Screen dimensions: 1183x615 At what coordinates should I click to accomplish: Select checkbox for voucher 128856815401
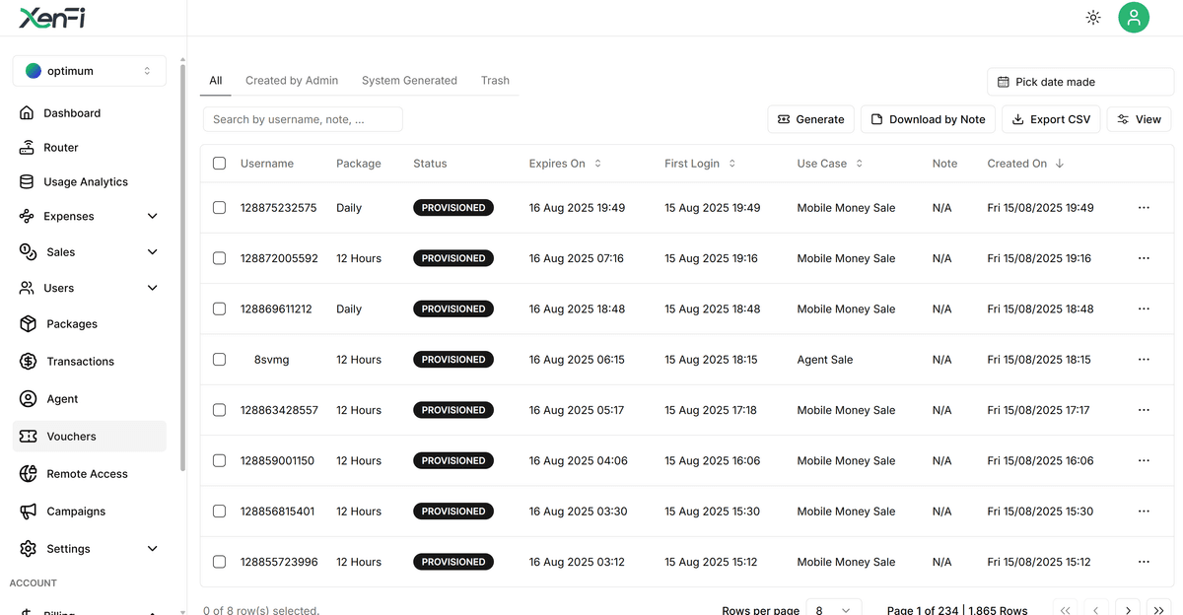tap(220, 512)
